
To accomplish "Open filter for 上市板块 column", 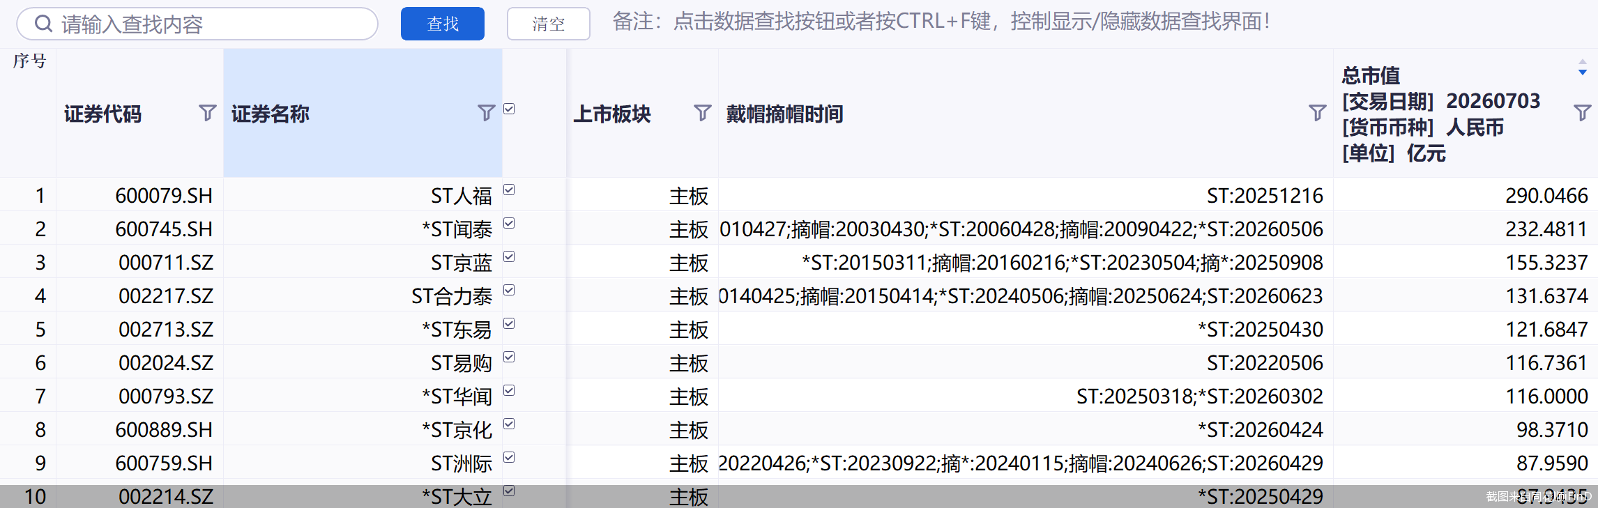I will (x=702, y=113).
